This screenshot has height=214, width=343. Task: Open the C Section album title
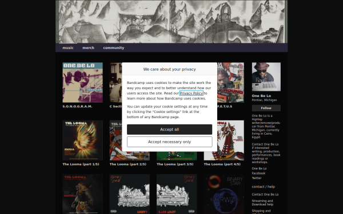pos(115,106)
